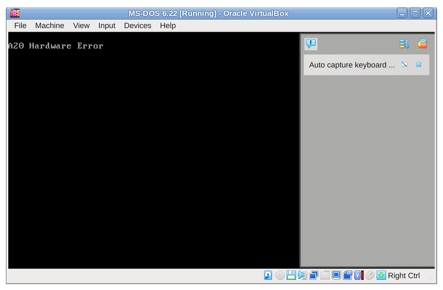Toggle the notification center speech-bubble icon
443x290 pixels.
311,44
